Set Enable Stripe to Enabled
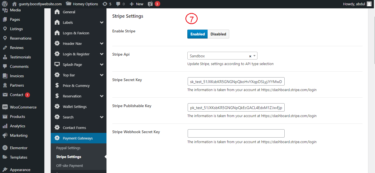Image resolution: width=375 pixels, height=173 pixels. pos(197,34)
